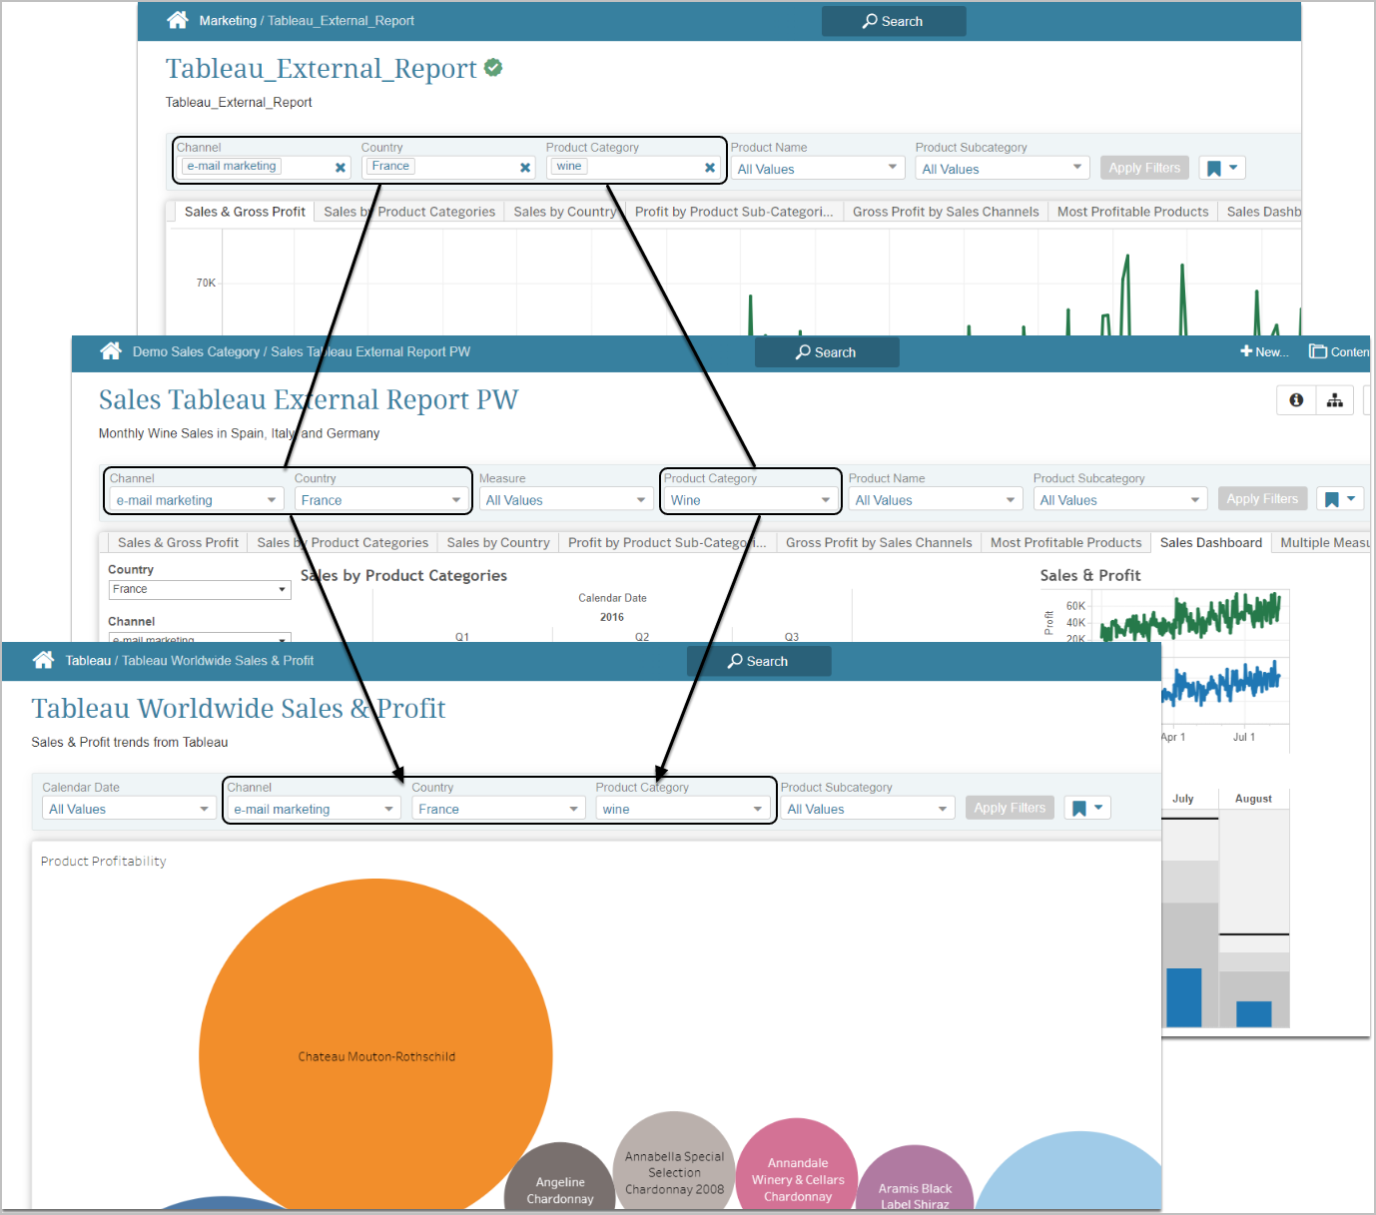Open Channel dropdown in Sales Tableau External Report PW
The image size is (1376, 1215).
(x=197, y=500)
